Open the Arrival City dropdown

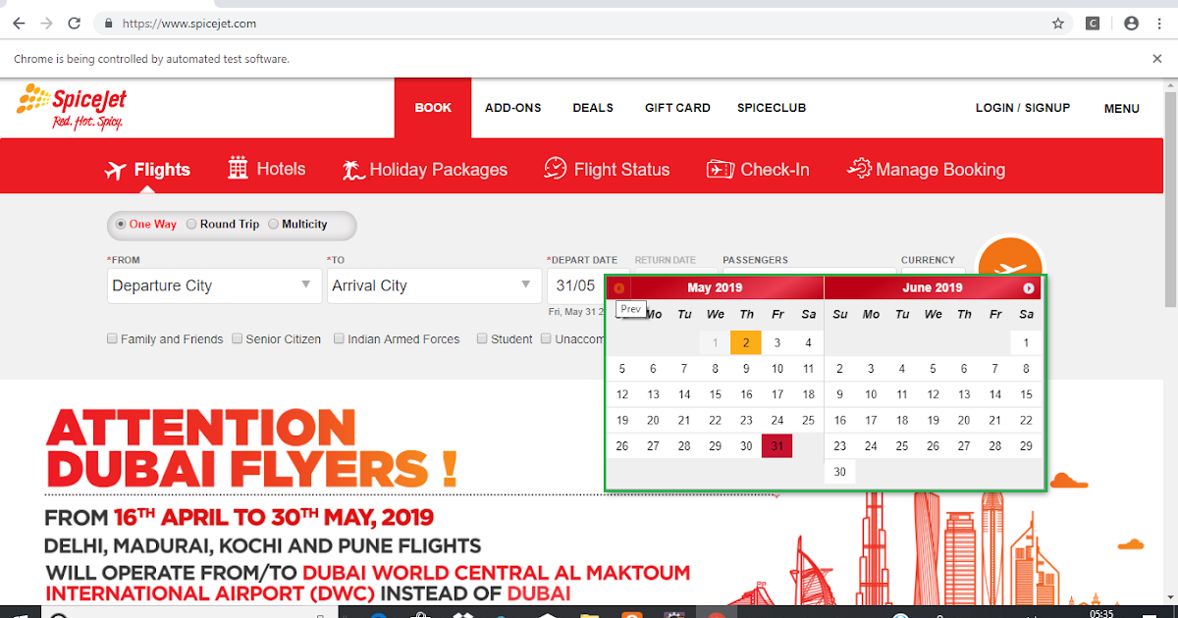[x=433, y=285]
